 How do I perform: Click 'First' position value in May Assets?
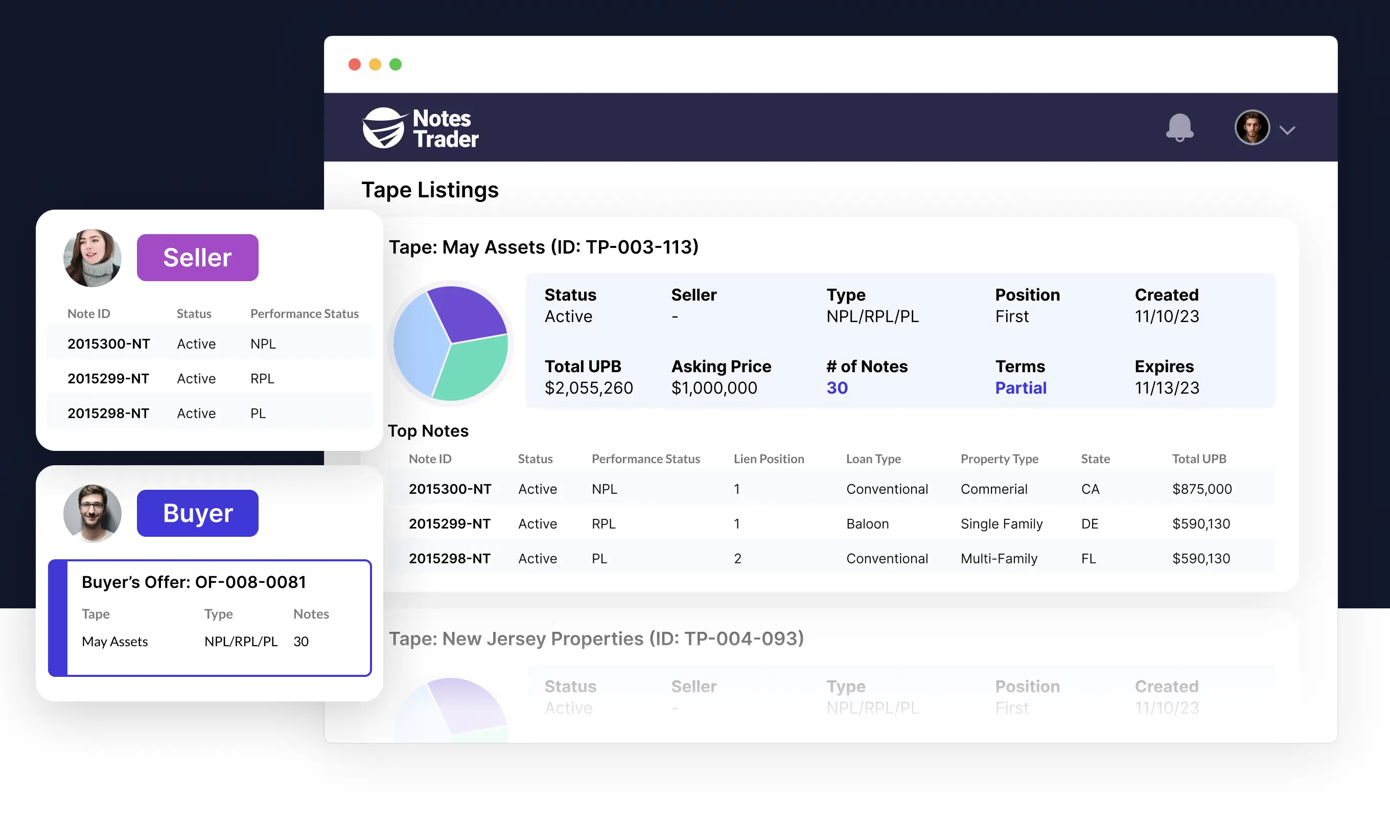coord(1012,316)
